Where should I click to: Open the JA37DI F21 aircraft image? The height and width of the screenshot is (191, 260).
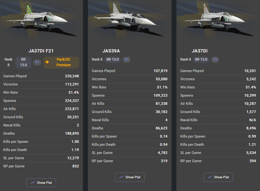[x=41, y=20]
